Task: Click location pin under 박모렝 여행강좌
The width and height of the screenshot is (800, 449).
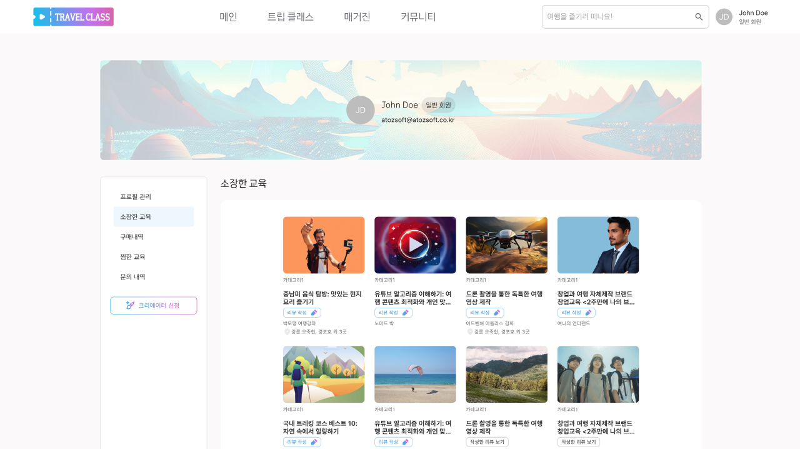Action: [x=287, y=332]
